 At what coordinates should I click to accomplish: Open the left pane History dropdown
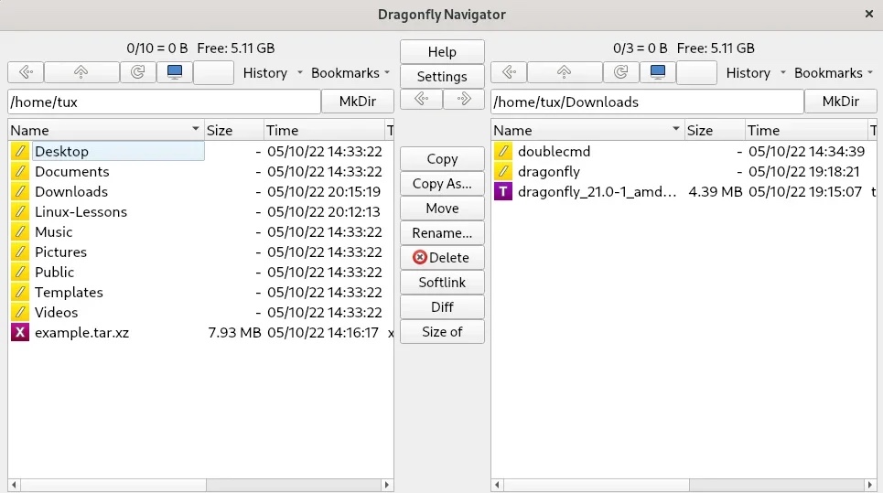pos(273,73)
